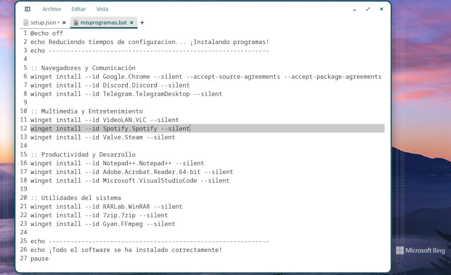Maximize the editor window
The image size is (451, 275).
368,9
